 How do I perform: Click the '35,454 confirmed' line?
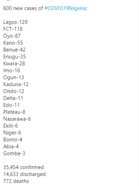click(24, 167)
